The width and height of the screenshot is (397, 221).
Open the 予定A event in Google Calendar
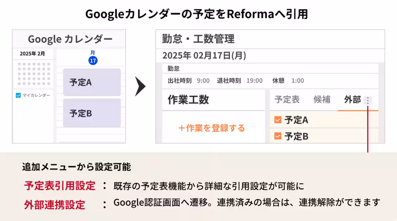tap(92, 82)
